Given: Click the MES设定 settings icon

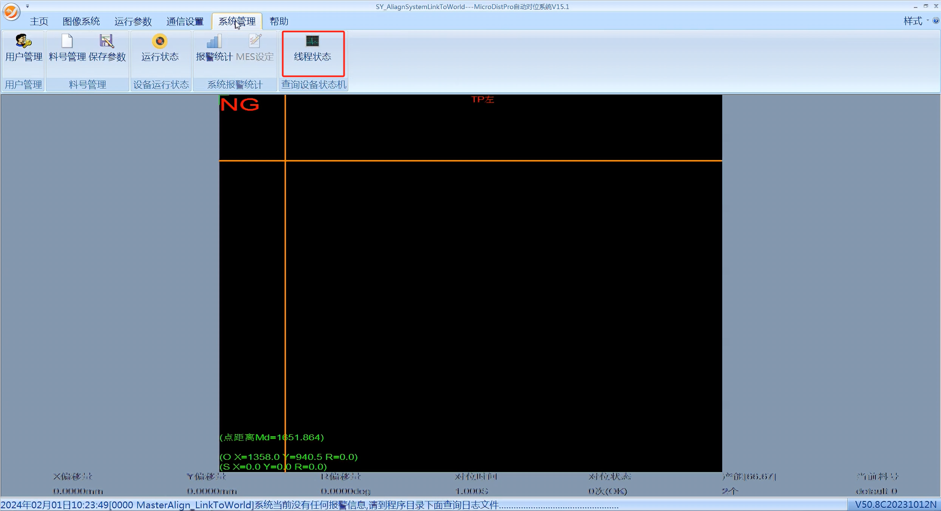Looking at the screenshot, I should click(255, 49).
